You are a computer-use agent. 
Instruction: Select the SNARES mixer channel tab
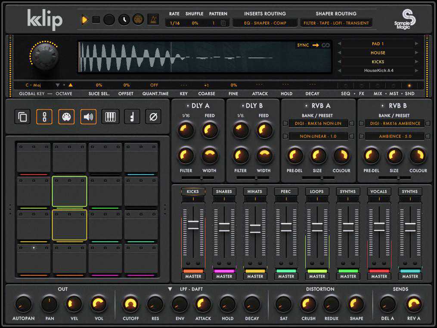[x=224, y=192]
